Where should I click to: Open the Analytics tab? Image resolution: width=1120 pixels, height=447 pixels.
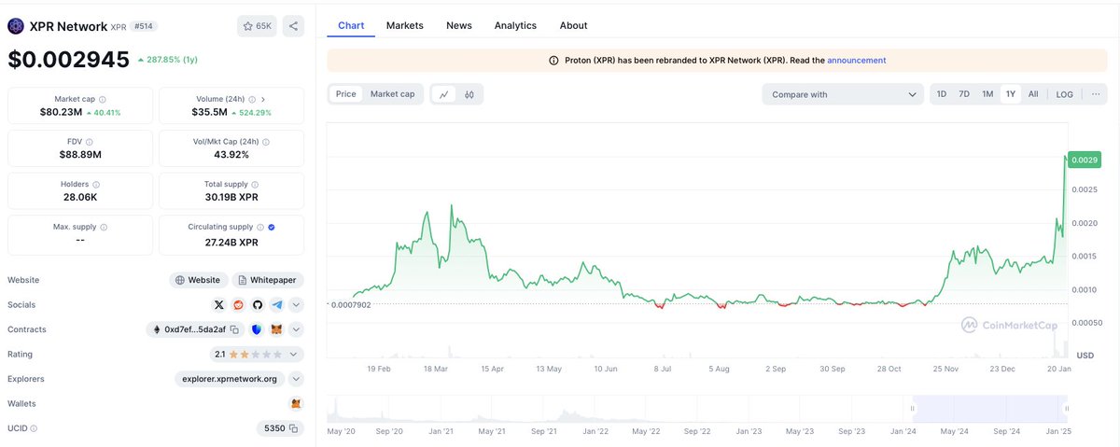(x=515, y=25)
